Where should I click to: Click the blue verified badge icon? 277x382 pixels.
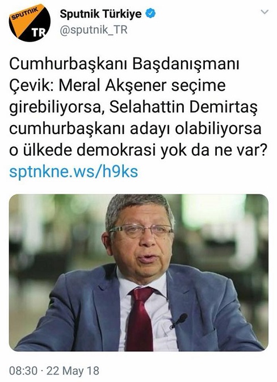[150, 14]
